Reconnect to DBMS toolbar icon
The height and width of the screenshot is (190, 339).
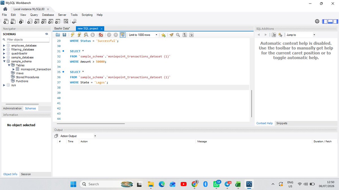tap(74, 21)
